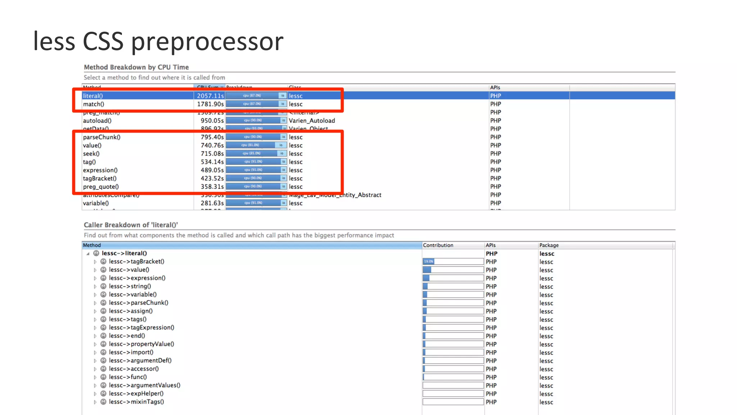Click method icon beside lessc->assign()

(103, 311)
